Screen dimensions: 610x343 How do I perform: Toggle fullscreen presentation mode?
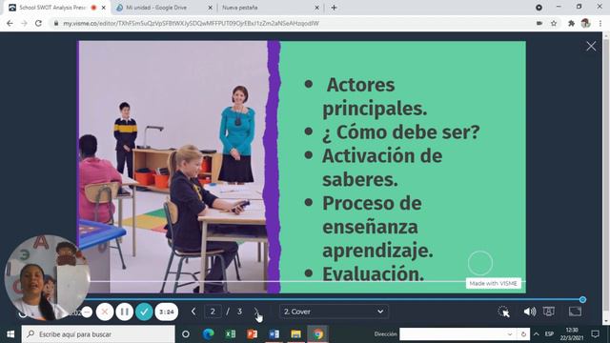pos(575,312)
